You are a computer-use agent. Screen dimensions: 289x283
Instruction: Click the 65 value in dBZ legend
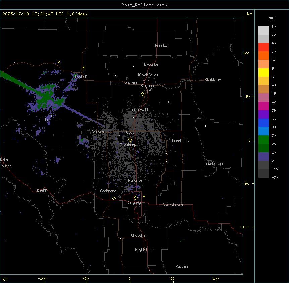point(274,43)
